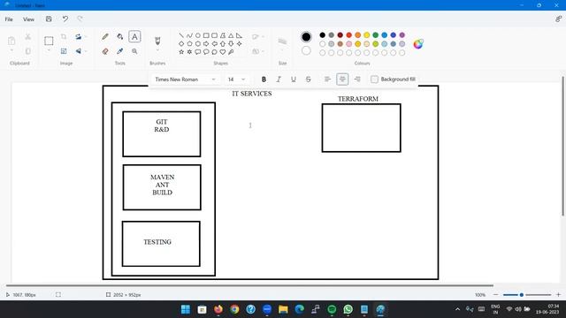Click the Size line thickness button

(x=282, y=42)
